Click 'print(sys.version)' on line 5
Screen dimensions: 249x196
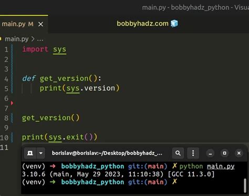coord(79,88)
